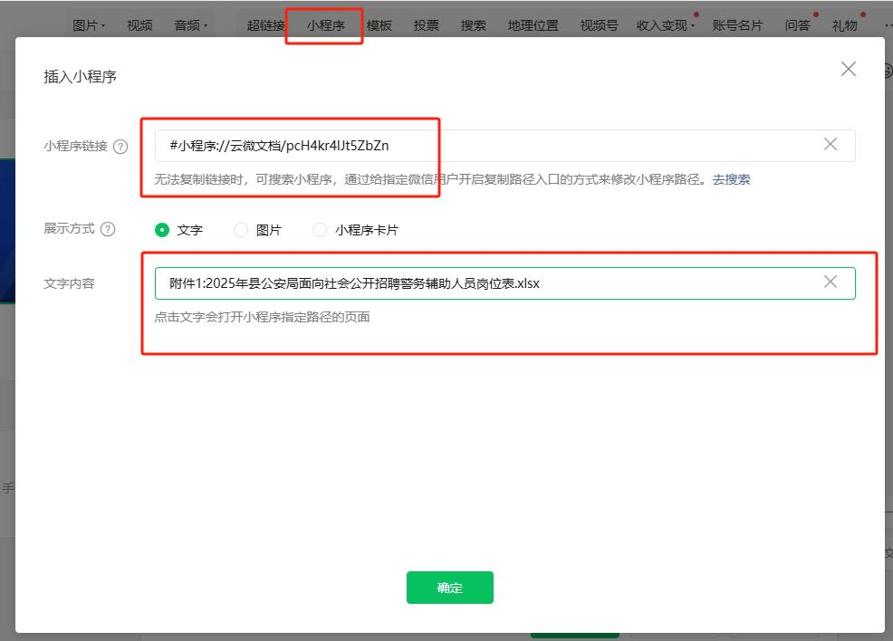Image resolution: width=893 pixels, height=641 pixels.
Task: Confirm with the 确定 button
Action: click(x=449, y=587)
